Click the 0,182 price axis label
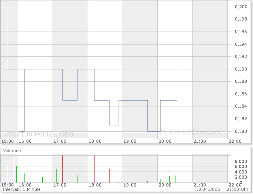 [241, 119]
